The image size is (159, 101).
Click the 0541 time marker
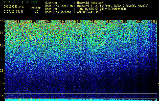pos(17,22)
